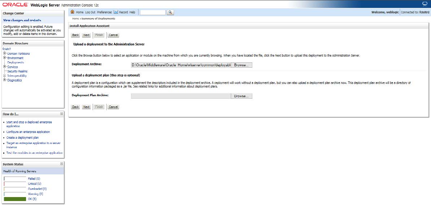Image resolution: width=431 pixels, height=205 pixels.
Task: Open Preferences in toolbar
Action: pyautogui.click(x=104, y=12)
